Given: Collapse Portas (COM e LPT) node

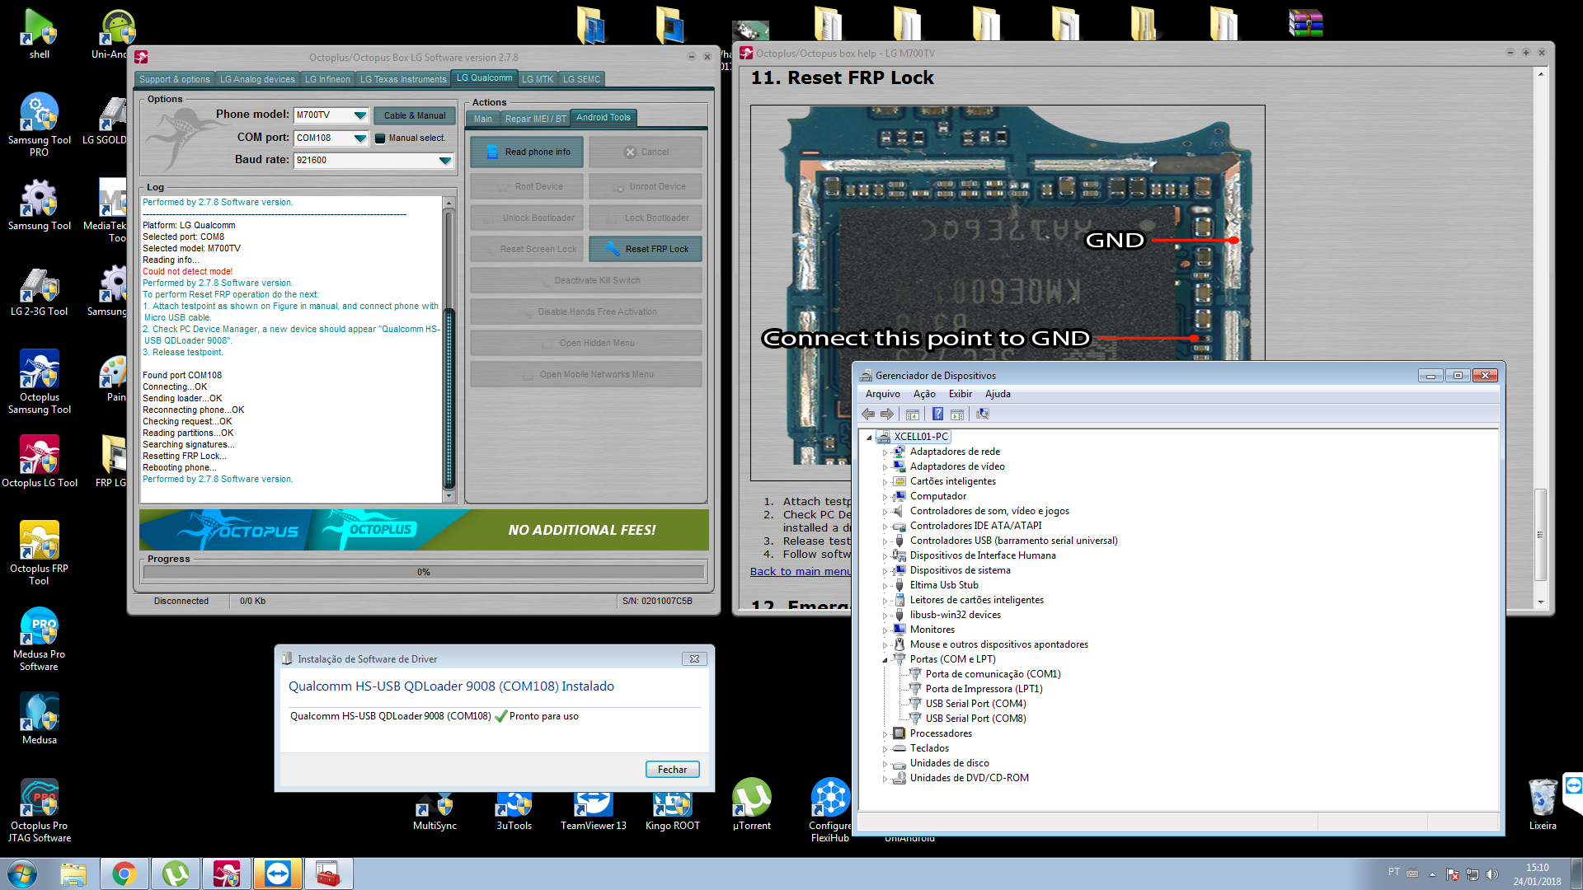Looking at the screenshot, I should (885, 660).
